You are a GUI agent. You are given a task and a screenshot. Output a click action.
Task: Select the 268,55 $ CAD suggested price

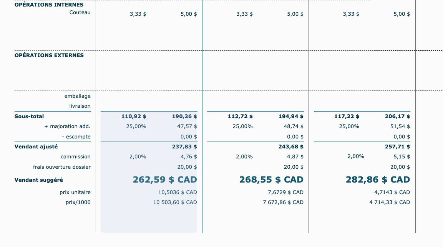pos(271,179)
